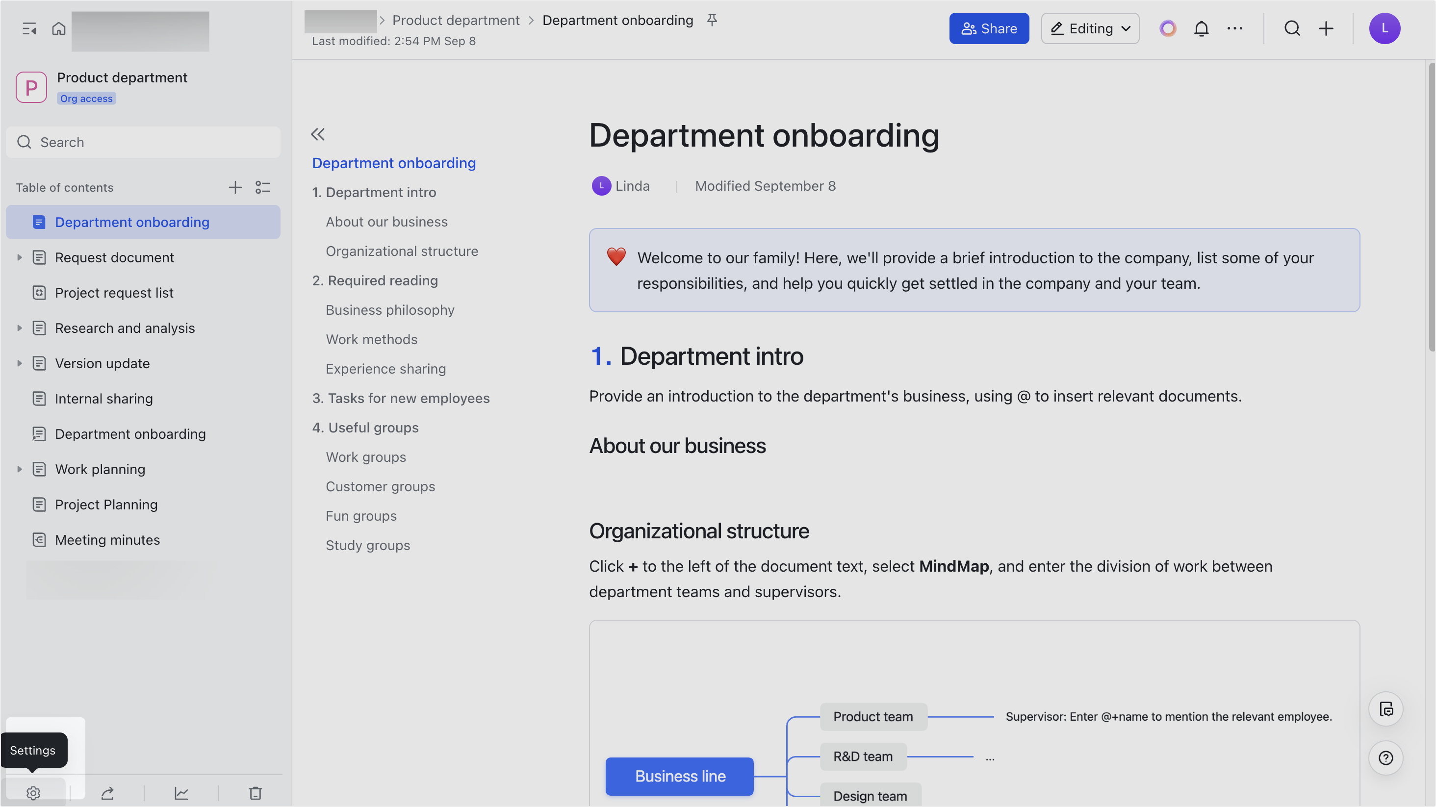Open notifications bell

point(1201,28)
